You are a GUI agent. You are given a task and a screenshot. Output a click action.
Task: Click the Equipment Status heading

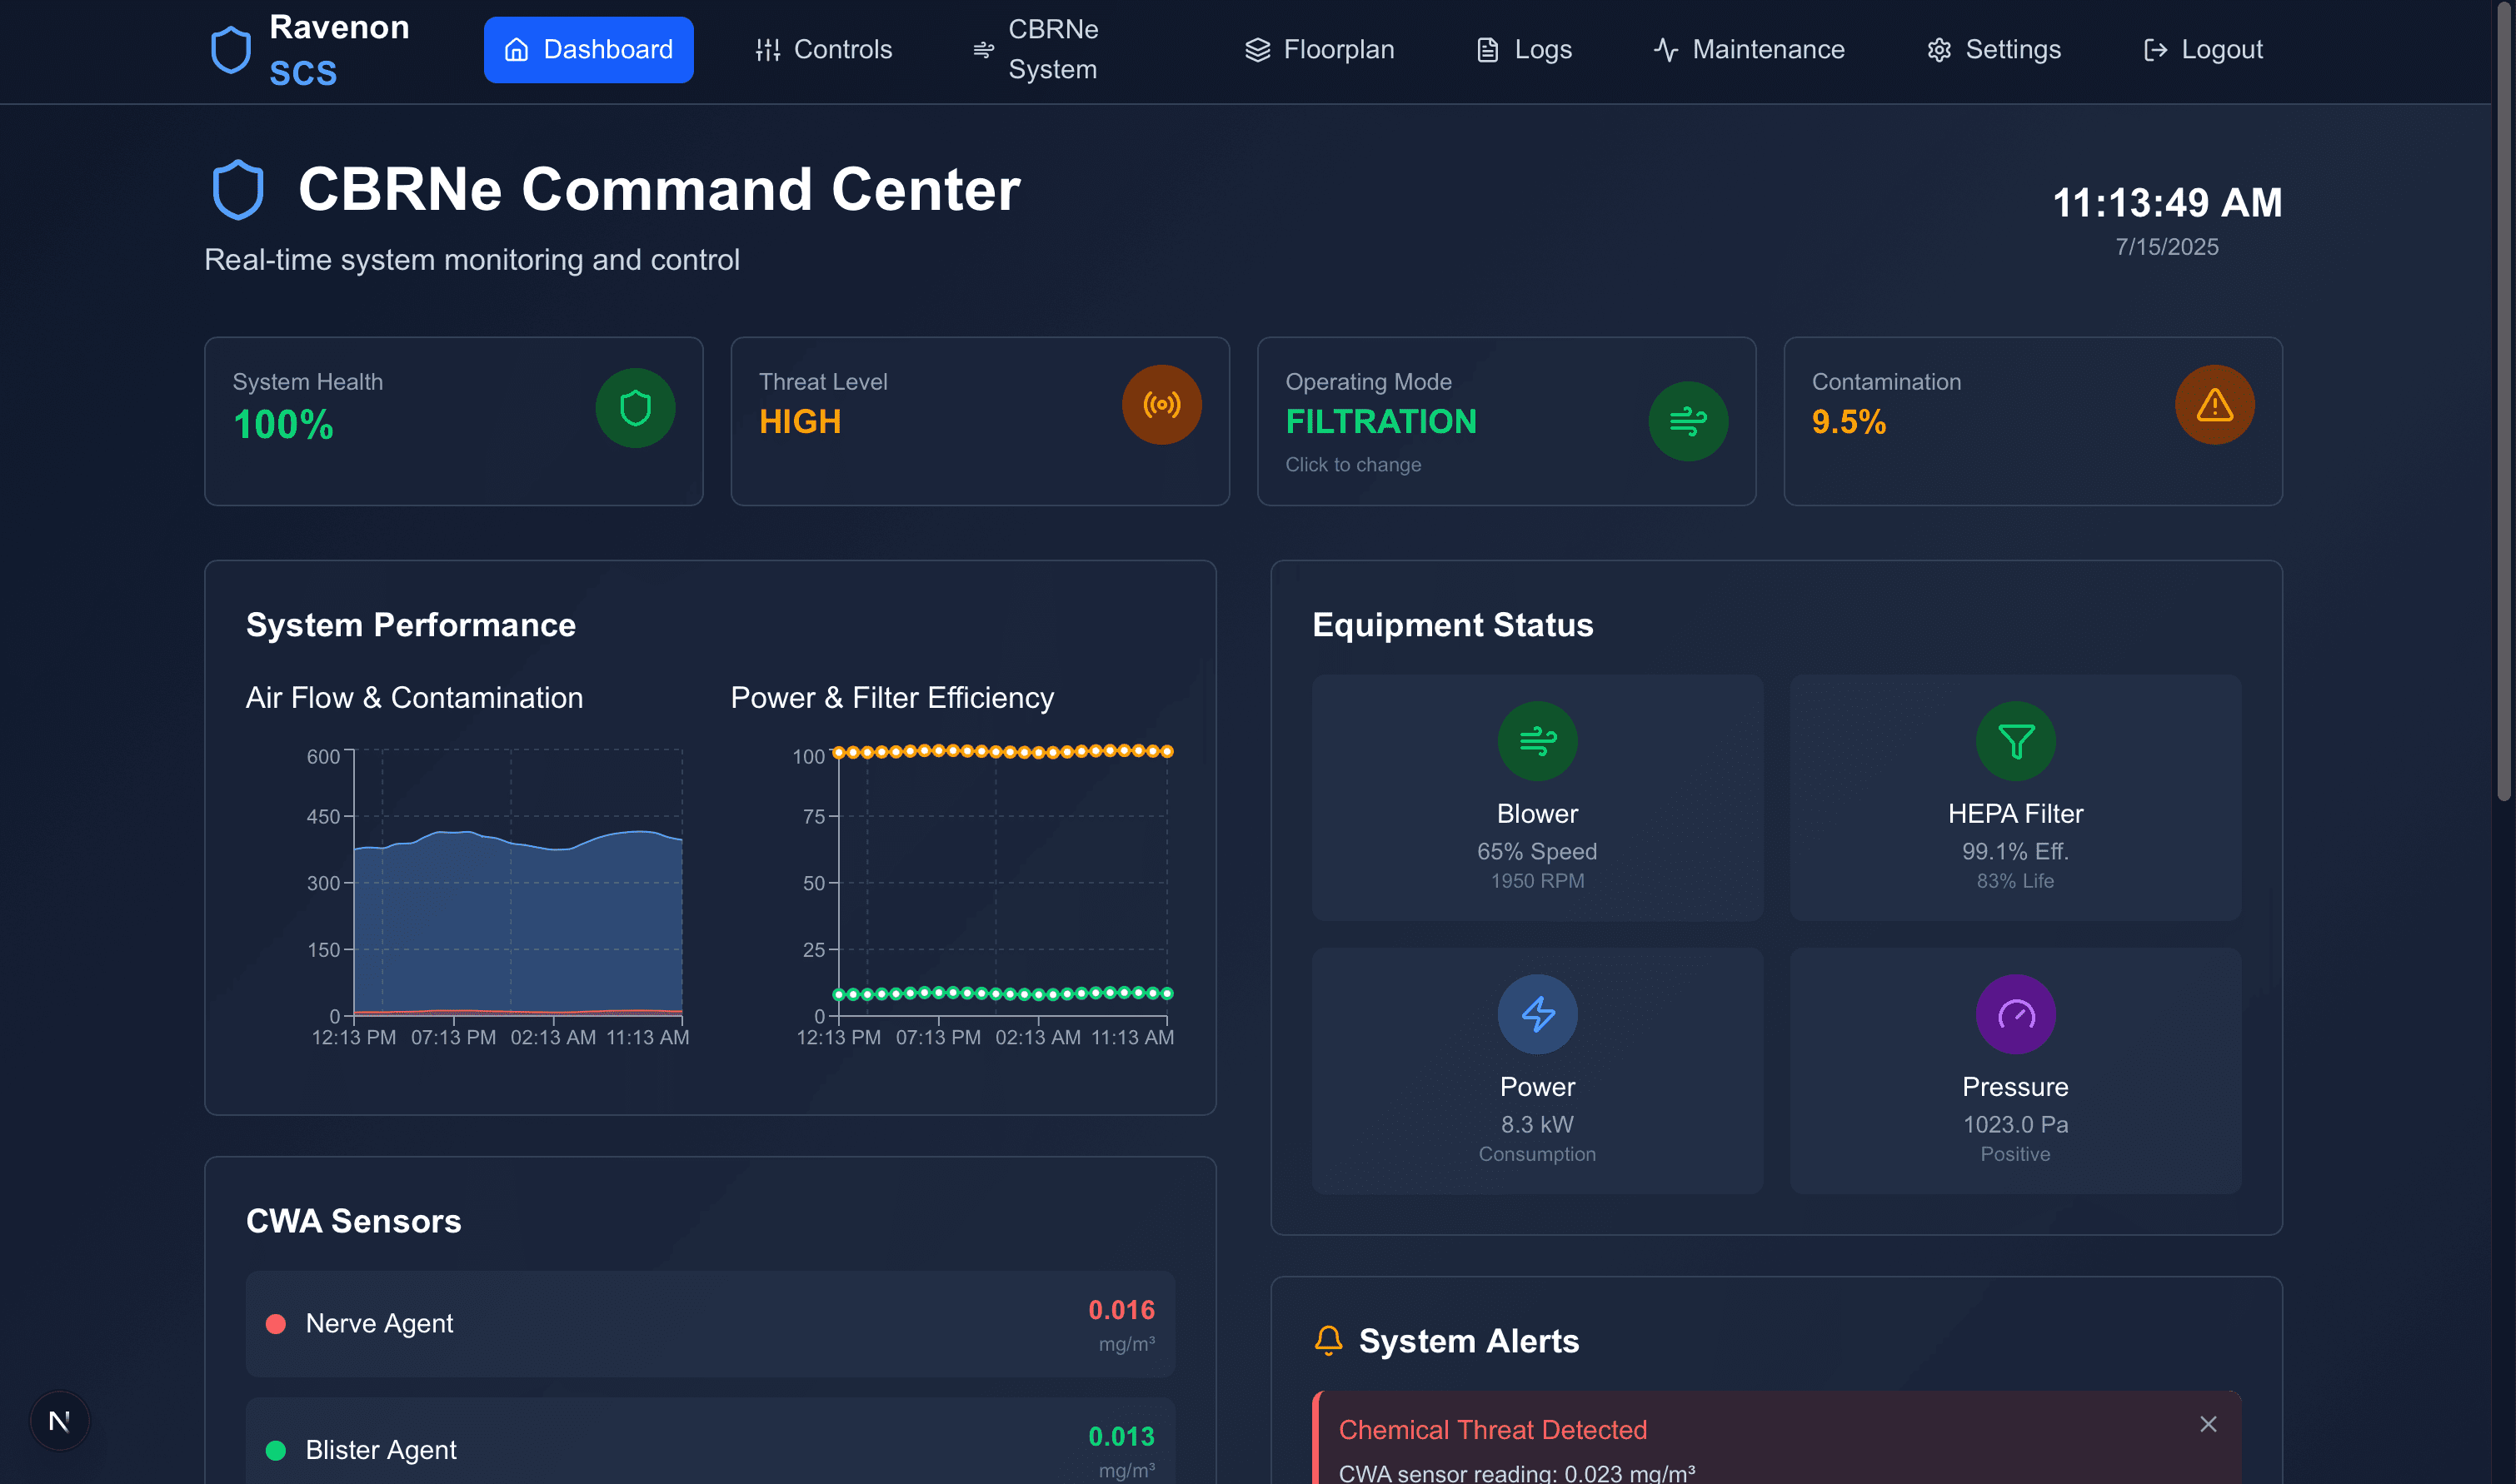coord(1453,625)
